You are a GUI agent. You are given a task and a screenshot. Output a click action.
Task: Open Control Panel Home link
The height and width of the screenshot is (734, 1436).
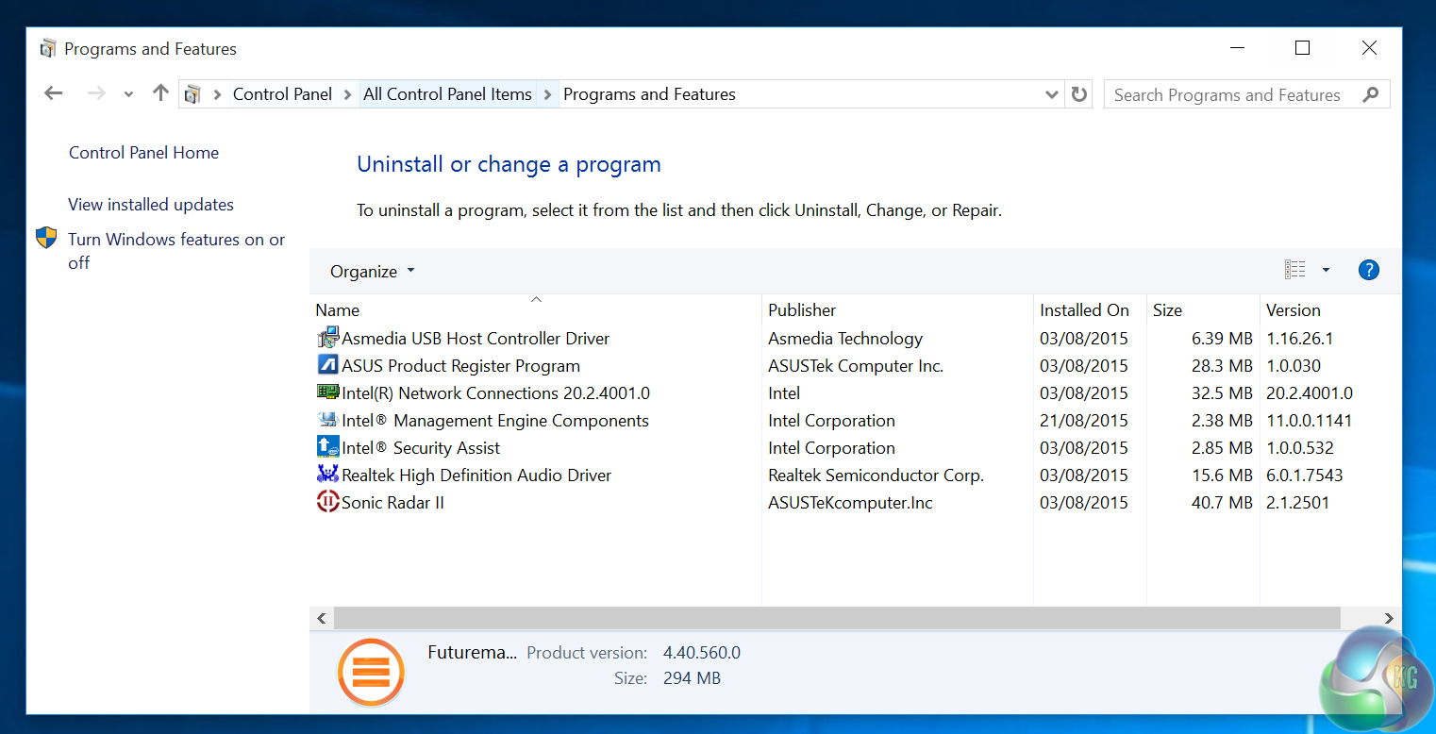pyautogui.click(x=143, y=153)
